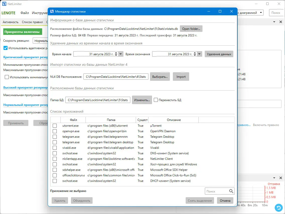Tick the checkbox for vivaldi.exe
The width and height of the screenshot is (285, 214).
tap(54, 148)
